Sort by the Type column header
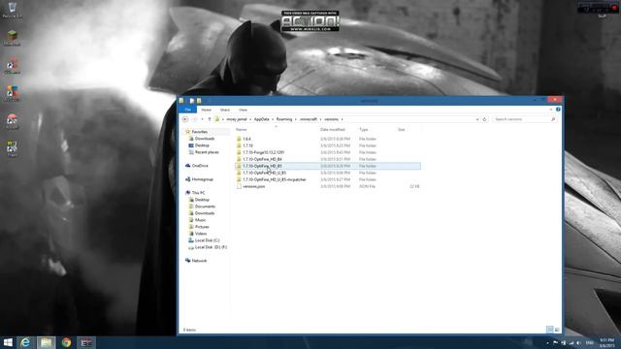Image resolution: width=621 pixels, height=349 pixels. pos(364,129)
